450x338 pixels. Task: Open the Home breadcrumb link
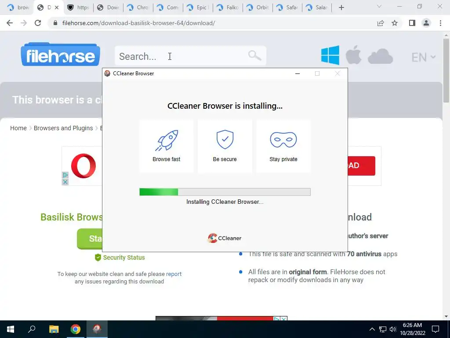[x=18, y=128]
